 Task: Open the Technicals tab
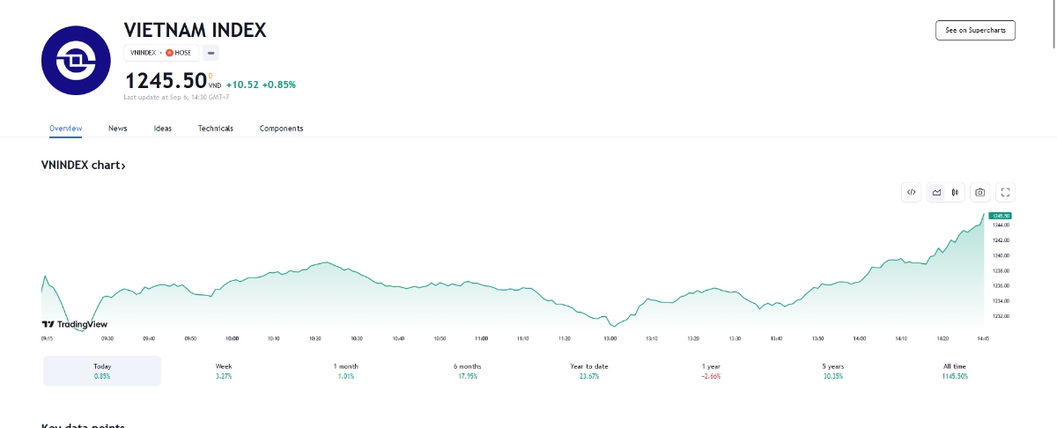216,129
